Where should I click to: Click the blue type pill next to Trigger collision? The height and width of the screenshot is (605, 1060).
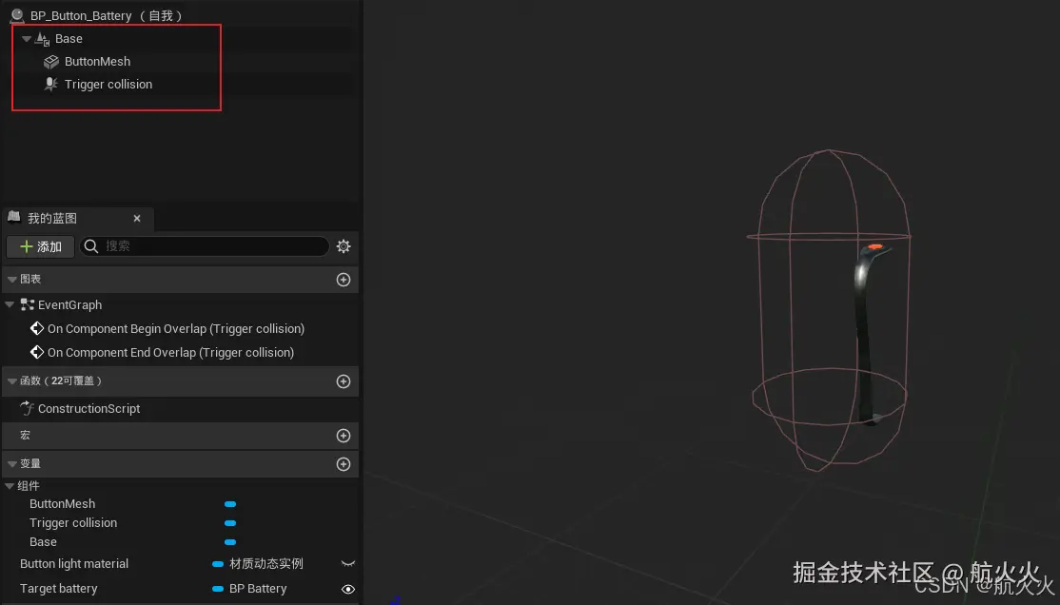[x=230, y=522]
